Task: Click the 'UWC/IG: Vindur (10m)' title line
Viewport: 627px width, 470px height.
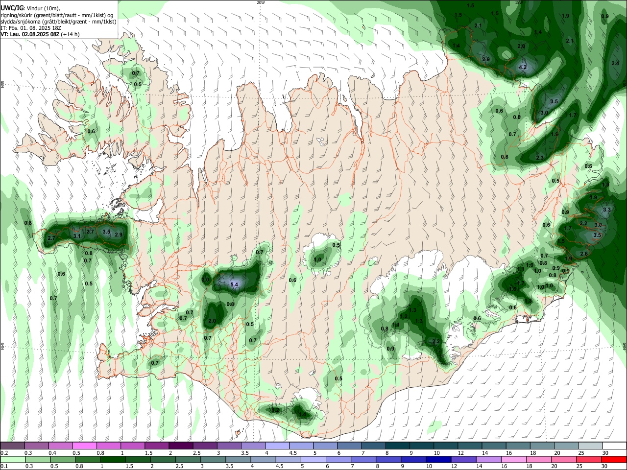Action: [30, 8]
